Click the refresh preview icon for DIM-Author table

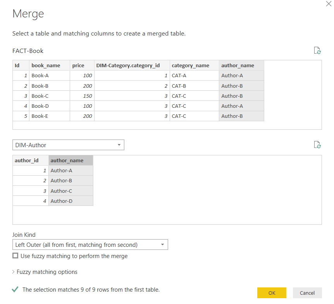coord(317,145)
